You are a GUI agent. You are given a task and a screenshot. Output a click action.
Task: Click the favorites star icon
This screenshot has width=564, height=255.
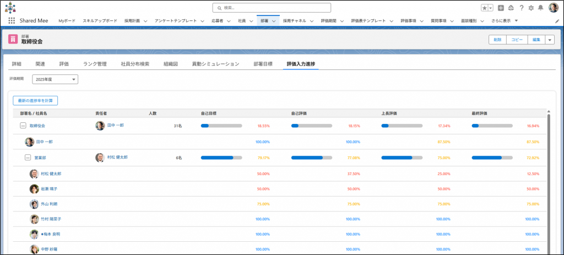[485, 8]
